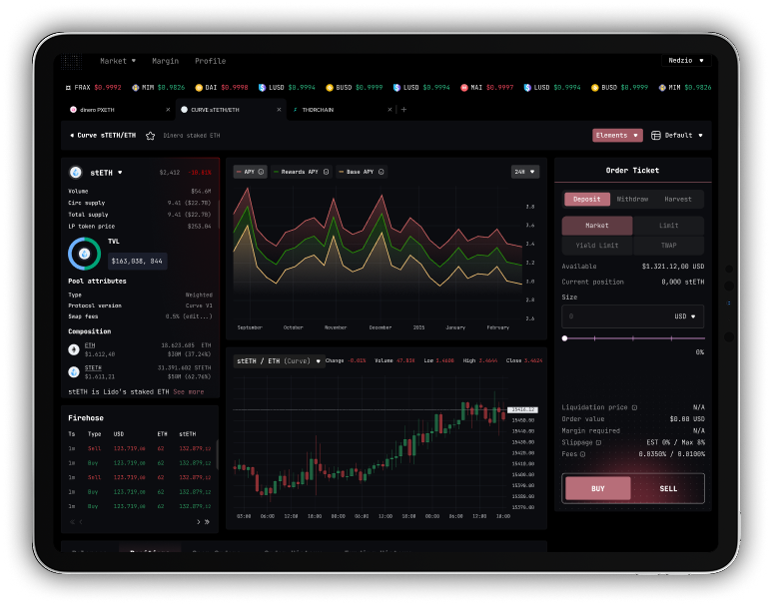769x604 pixels.
Task: Click the STETH composition token icon
Action: tap(74, 372)
